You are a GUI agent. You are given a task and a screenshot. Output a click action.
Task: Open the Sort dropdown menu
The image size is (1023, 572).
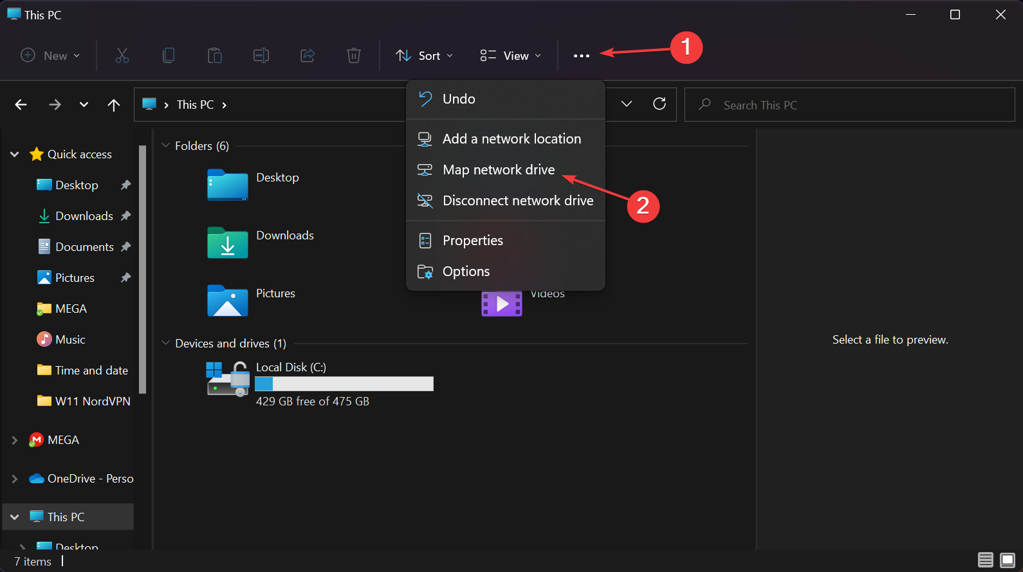pyautogui.click(x=425, y=56)
